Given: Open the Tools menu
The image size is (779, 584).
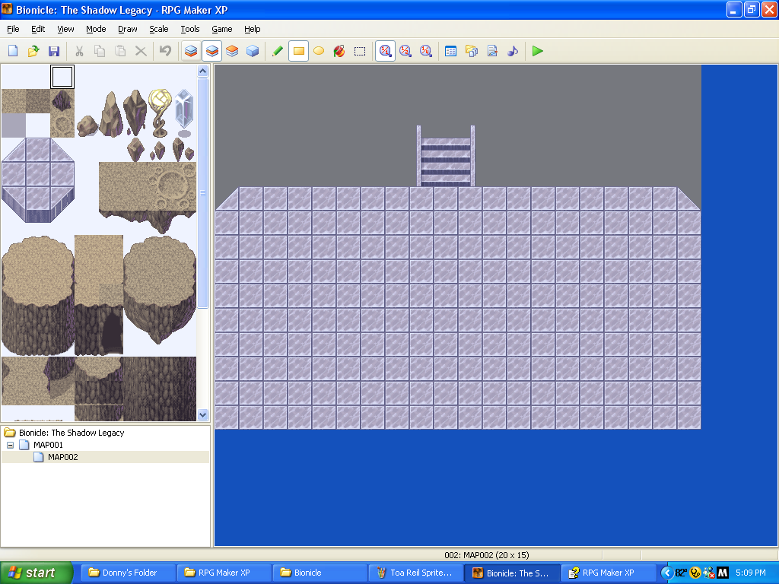Looking at the screenshot, I should (x=189, y=29).
